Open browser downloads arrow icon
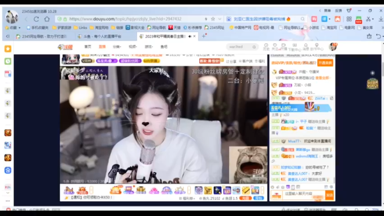The height and width of the screenshot is (216, 384). pos(381,19)
